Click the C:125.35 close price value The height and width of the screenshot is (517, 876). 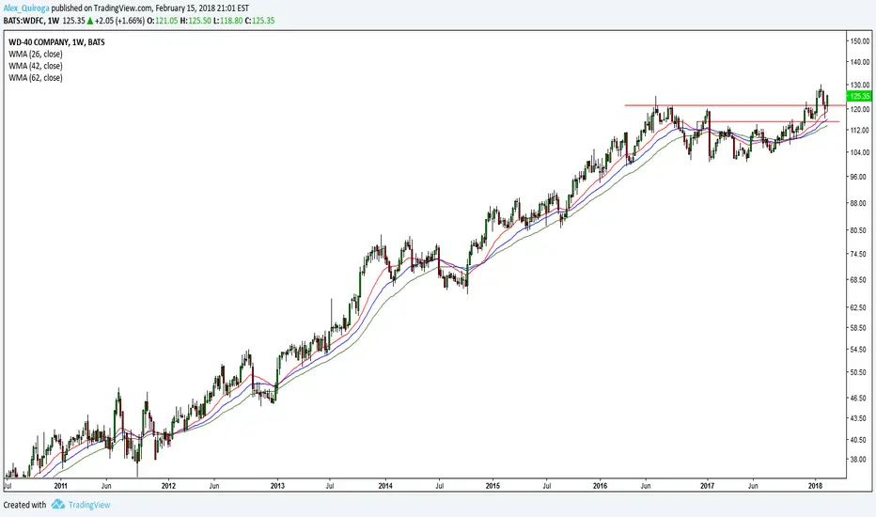point(259,21)
